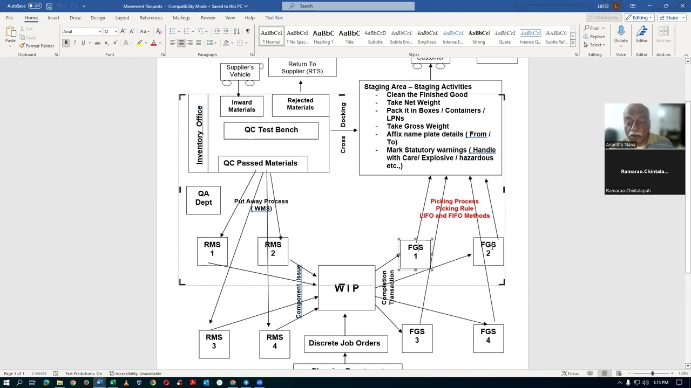The image size is (691, 388).
Task: Toggle Italic formatting button
Action: click(74, 43)
